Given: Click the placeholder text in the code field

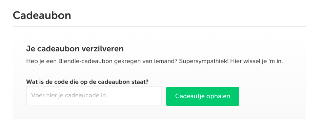Looking at the screenshot, I should point(68,95).
